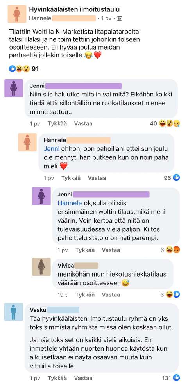Screen dimensions: 188x391
Task: Open Hannele's orange profile avatar on main post
Action: click(x=17, y=14)
